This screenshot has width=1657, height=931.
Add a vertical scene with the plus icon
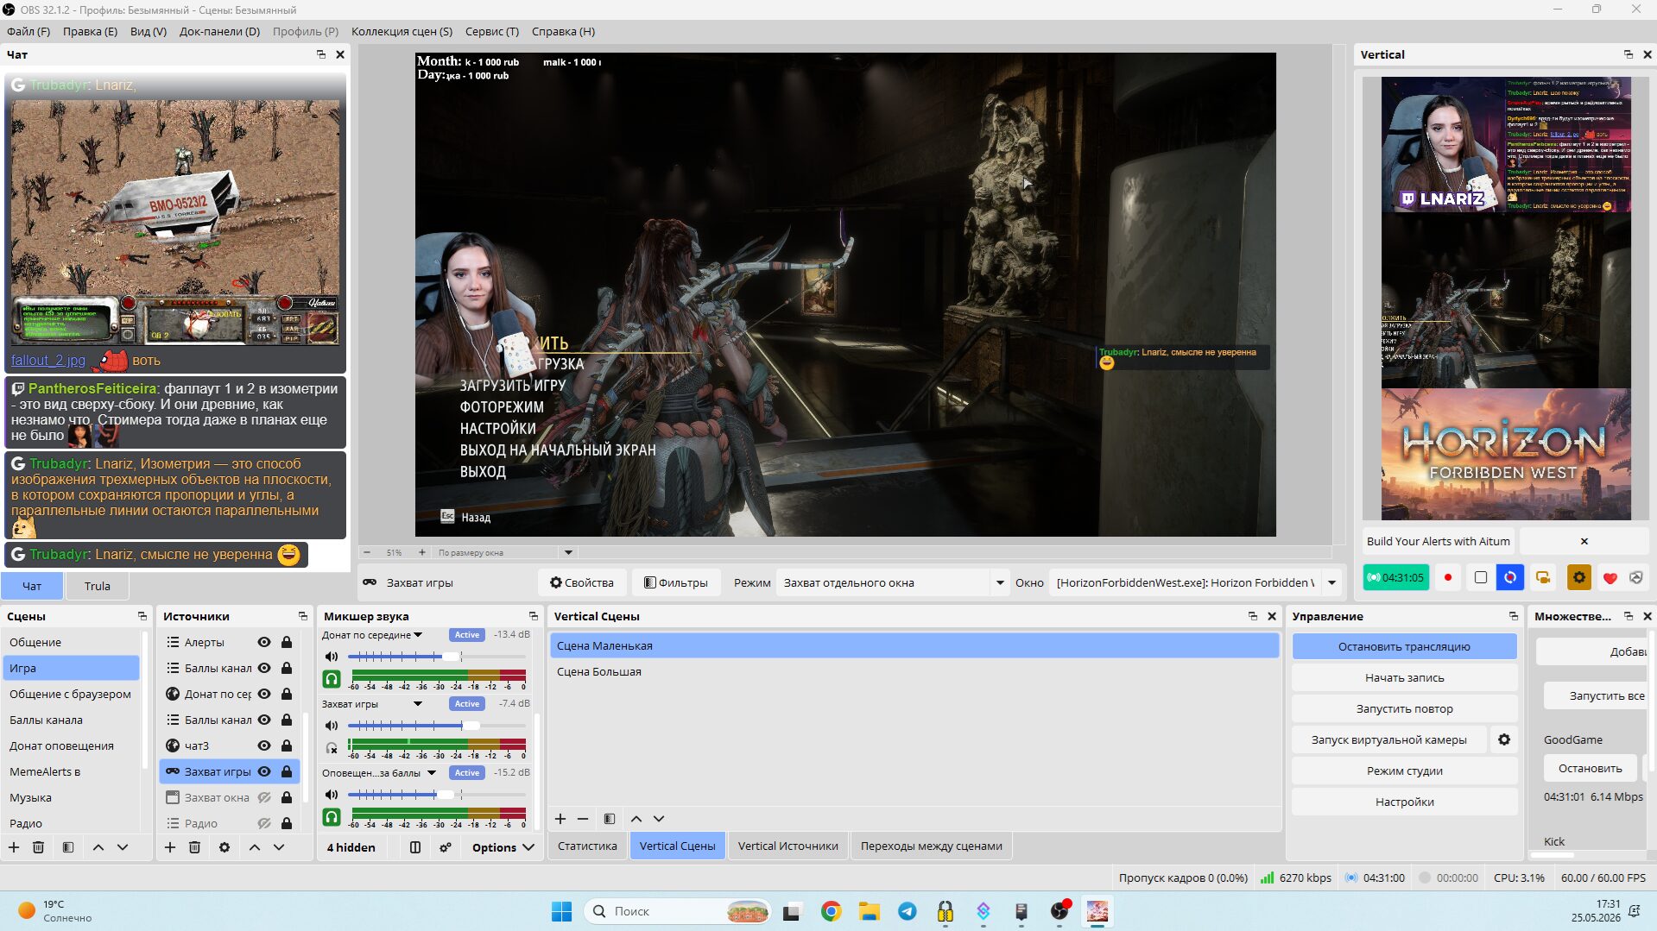click(x=560, y=819)
